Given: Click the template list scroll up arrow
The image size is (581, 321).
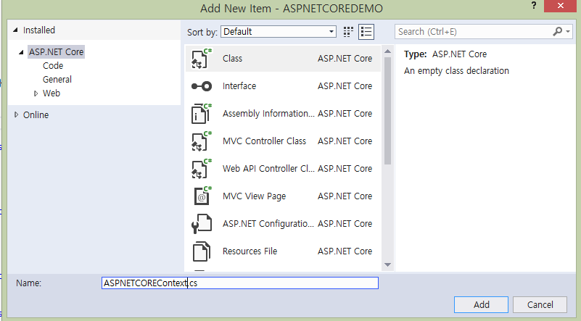Looking at the screenshot, I should 387,51.
